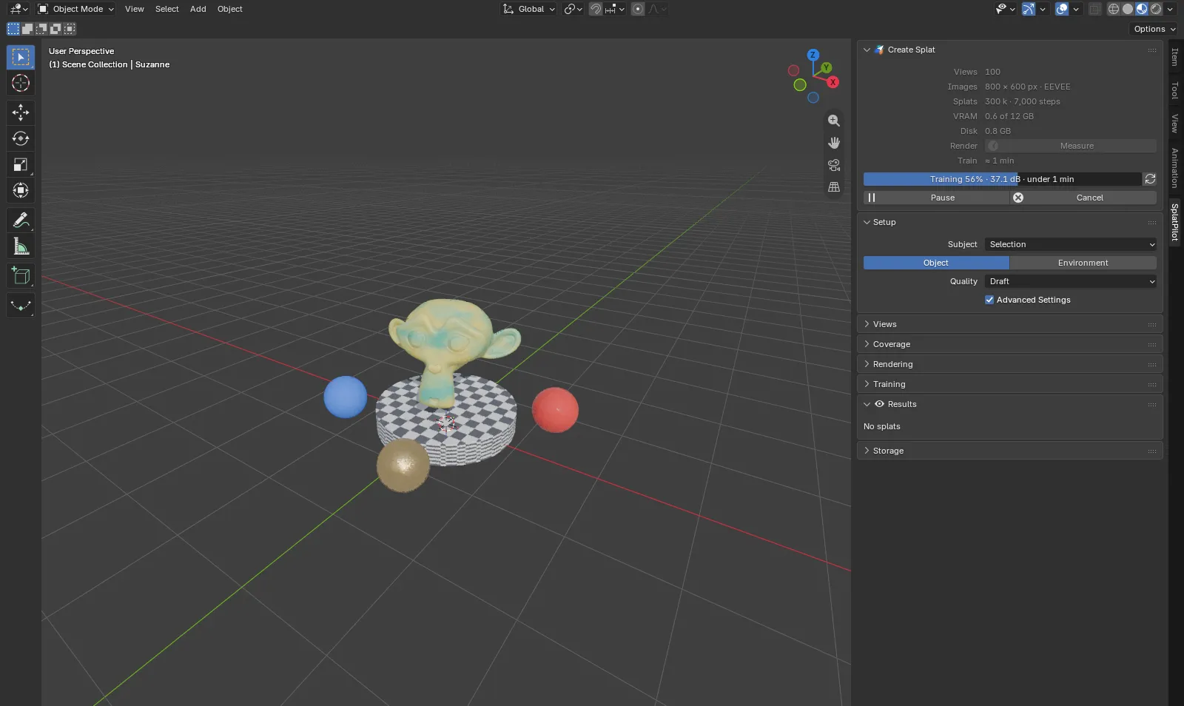Click the zoom magnifier viewport icon

[x=834, y=120]
